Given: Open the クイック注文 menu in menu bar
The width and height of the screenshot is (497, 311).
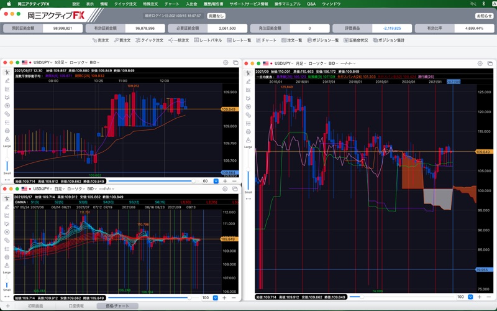Looking at the screenshot, I should pyautogui.click(x=126, y=4).
